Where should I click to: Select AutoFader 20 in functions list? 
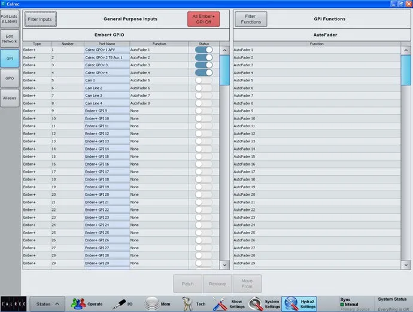(317, 195)
